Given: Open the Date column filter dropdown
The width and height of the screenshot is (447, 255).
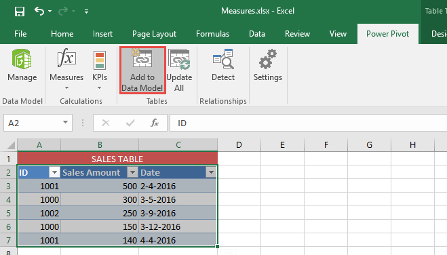Looking at the screenshot, I should [x=211, y=172].
